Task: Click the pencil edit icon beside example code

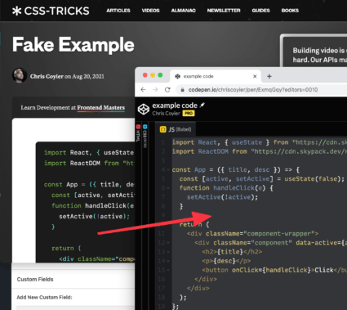Action: [202, 105]
